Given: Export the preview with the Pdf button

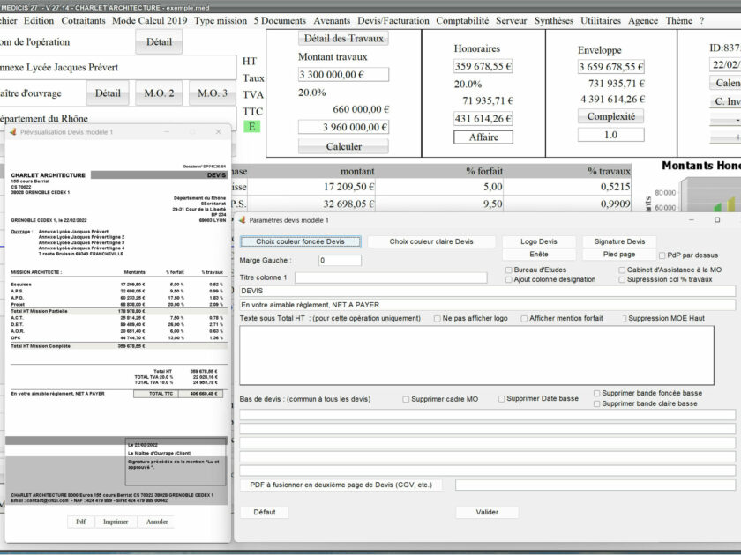Looking at the screenshot, I should pyautogui.click(x=80, y=522).
